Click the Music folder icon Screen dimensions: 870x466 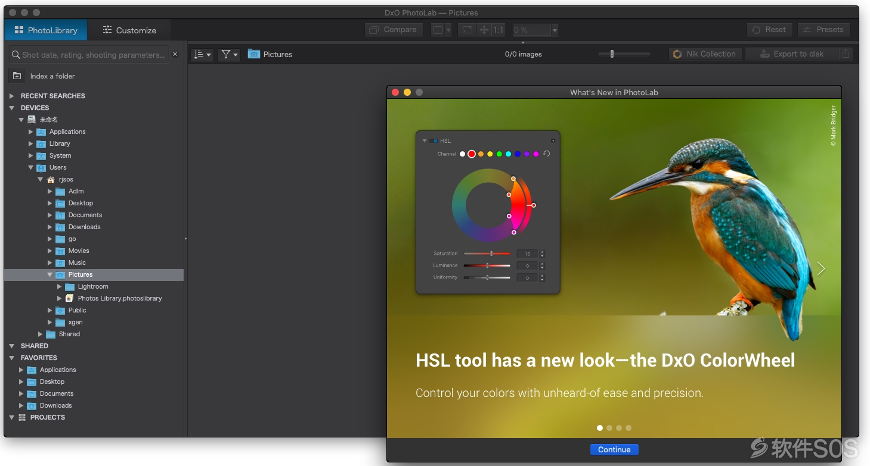click(60, 262)
